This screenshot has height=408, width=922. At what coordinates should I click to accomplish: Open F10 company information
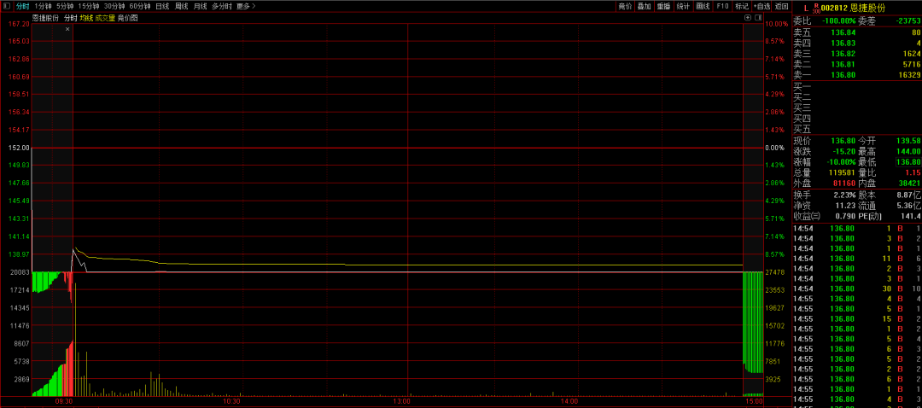click(x=722, y=6)
